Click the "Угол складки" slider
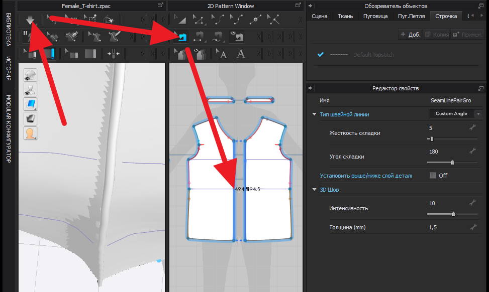Viewport: 489px width, 292px height. 452,163
